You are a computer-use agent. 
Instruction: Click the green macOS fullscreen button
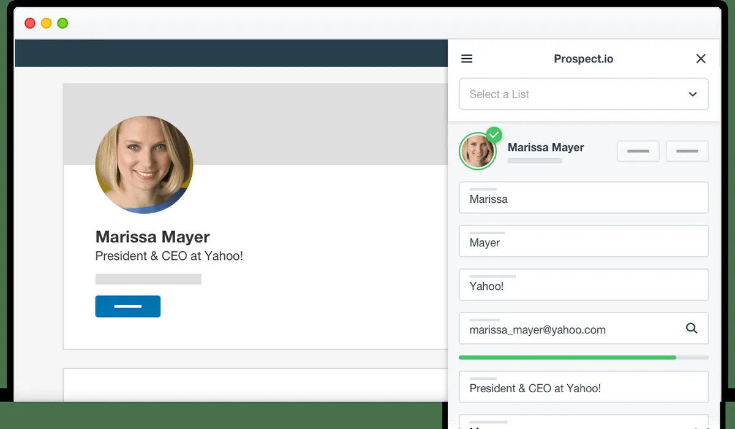tap(62, 23)
